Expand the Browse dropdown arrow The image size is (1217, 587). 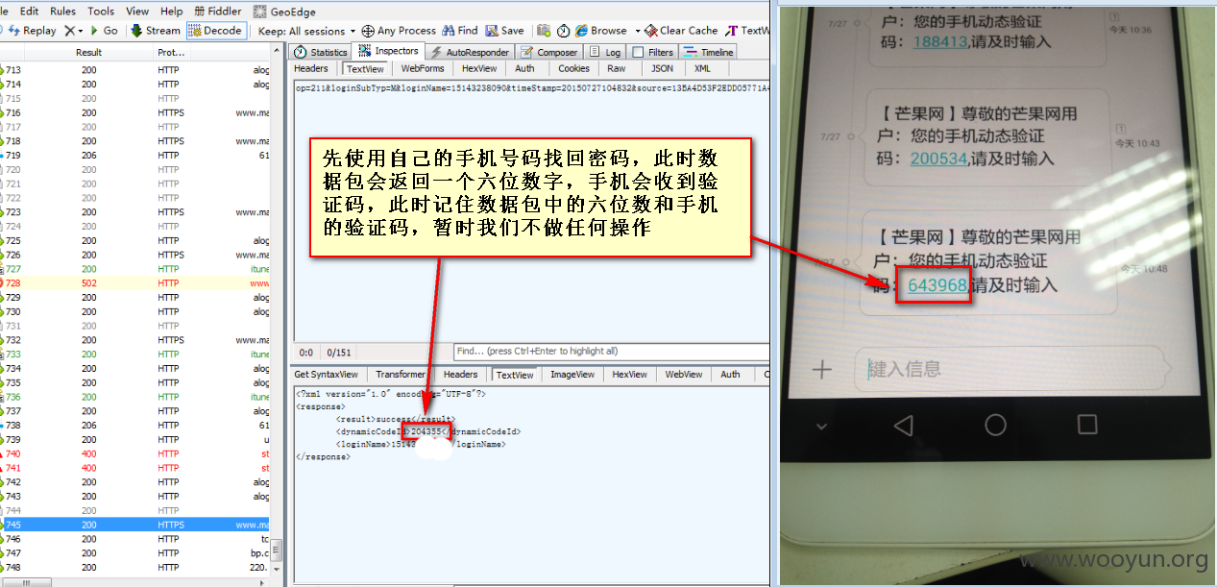(637, 31)
